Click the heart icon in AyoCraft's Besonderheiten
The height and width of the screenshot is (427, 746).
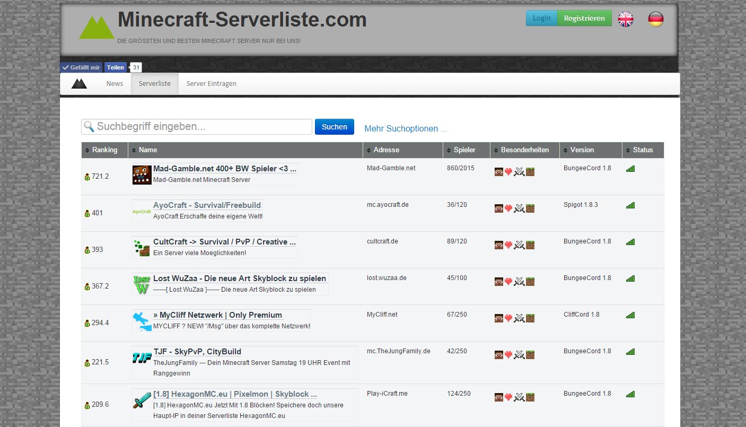pyautogui.click(x=508, y=208)
